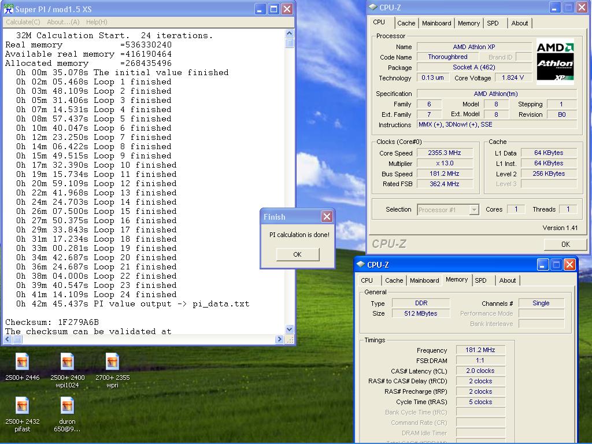Click the Instructions MMX 3DNow SSE field

click(x=497, y=125)
